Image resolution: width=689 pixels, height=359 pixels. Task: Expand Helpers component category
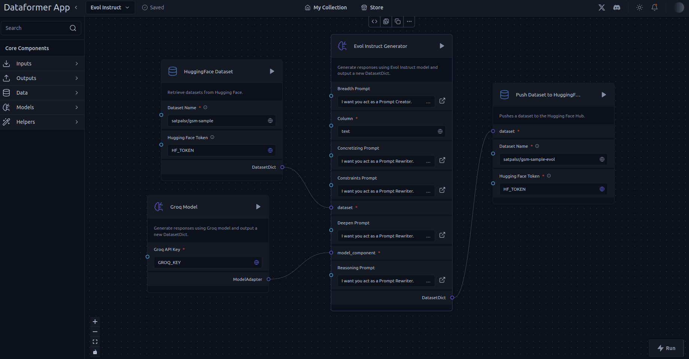[42, 122]
